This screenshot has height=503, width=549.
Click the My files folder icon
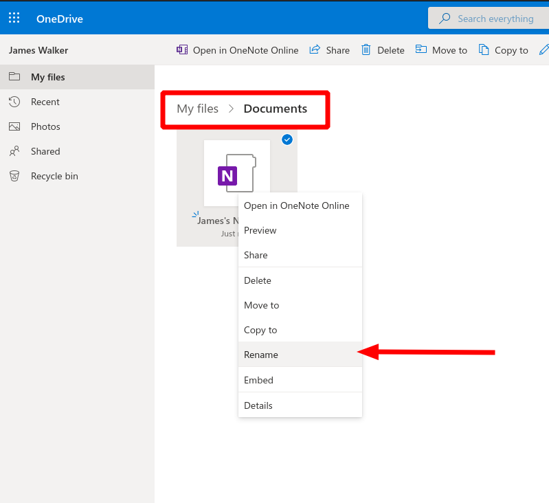[x=14, y=76]
